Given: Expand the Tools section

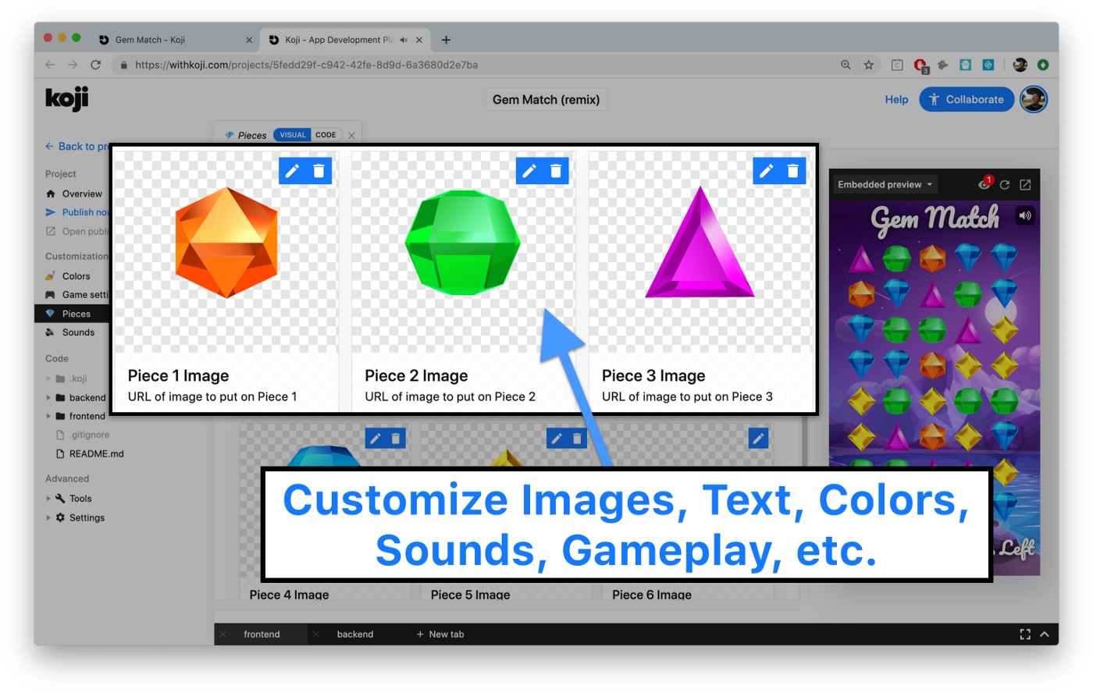Looking at the screenshot, I should [48, 499].
